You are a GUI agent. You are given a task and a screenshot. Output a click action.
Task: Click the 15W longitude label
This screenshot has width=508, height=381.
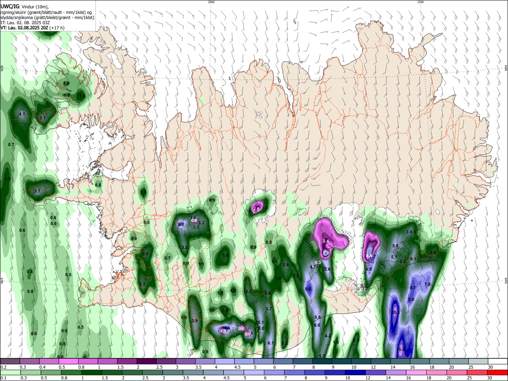pos(420,2)
